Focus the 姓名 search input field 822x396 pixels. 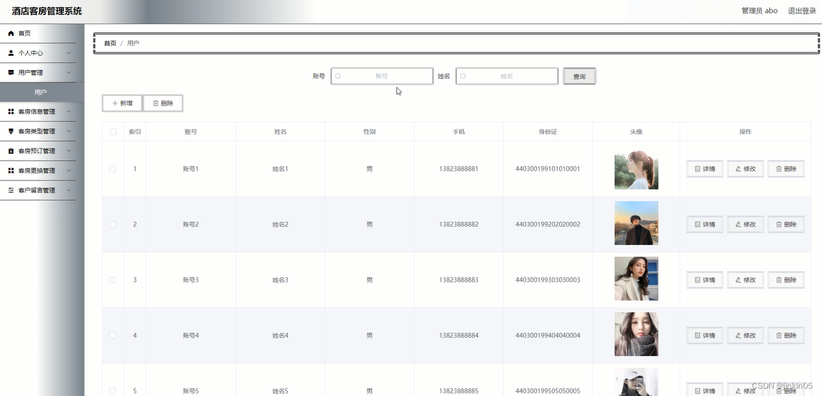click(x=507, y=76)
